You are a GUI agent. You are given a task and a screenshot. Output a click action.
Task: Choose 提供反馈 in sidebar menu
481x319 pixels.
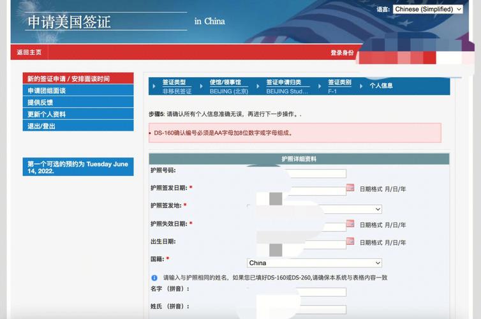point(78,102)
